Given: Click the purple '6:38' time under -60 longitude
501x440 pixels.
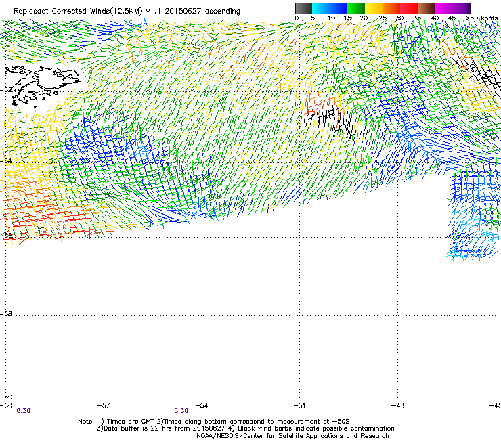Looking at the screenshot, I should pyautogui.click(x=23, y=411).
